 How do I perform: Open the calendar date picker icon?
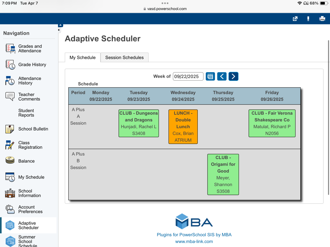[x=210, y=76]
